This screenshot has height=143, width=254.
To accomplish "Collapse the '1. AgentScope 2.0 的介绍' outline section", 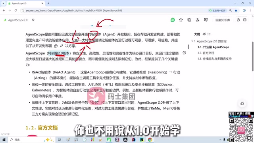I will pyautogui.click(x=192, y=41).
